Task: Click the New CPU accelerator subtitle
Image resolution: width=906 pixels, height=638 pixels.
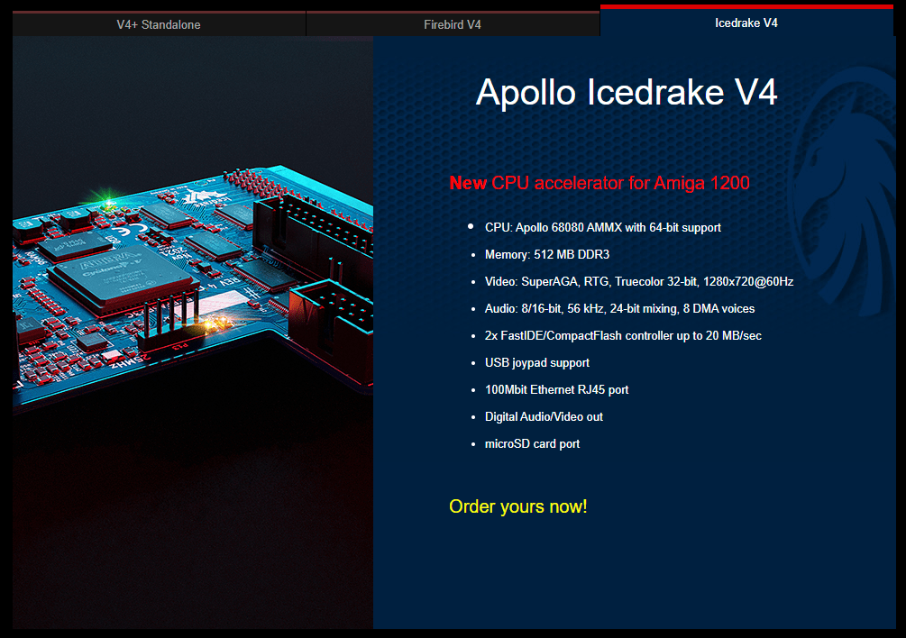Action: [599, 183]
